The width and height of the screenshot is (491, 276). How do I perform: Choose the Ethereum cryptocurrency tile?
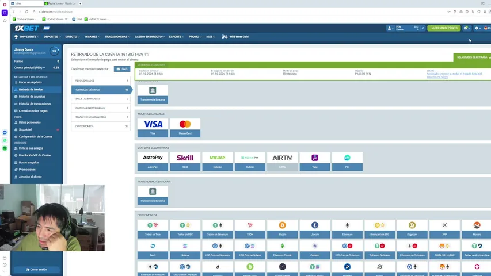click(x=347, y=229)
